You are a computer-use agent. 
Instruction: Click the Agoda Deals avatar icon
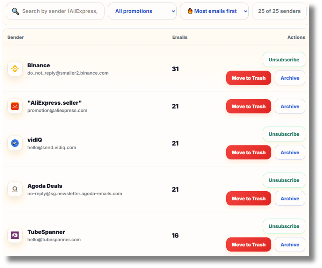(15, 189)
